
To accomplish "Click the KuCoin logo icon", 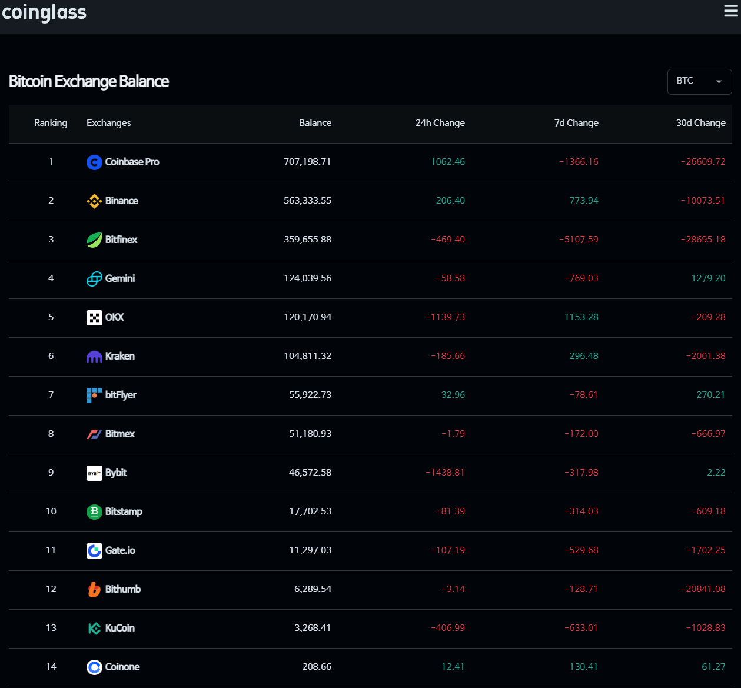I will click(x=94, y=629).
